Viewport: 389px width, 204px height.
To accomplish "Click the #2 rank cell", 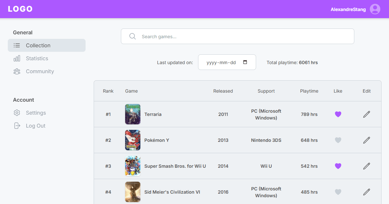I will pyautogui.click(x=108, y=140).
